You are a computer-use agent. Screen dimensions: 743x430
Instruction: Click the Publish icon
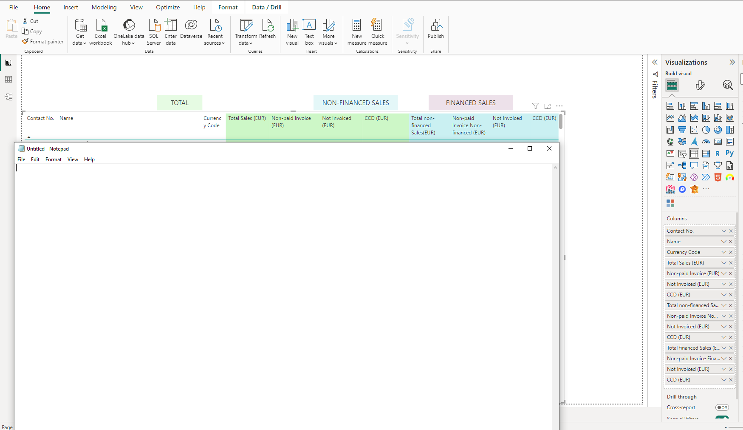[x=436, y=29]
